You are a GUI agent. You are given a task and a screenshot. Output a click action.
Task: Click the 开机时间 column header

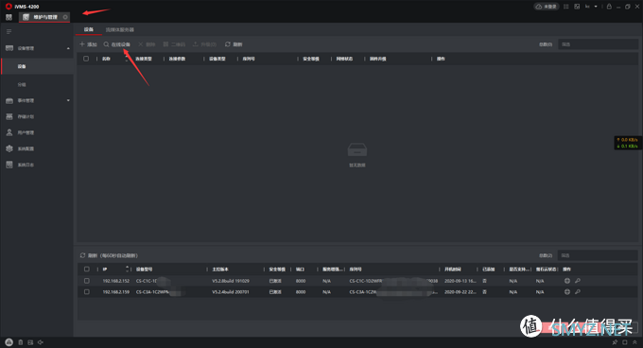[453, 270]
